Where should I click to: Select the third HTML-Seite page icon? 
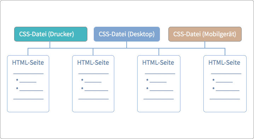pos(159,84)
